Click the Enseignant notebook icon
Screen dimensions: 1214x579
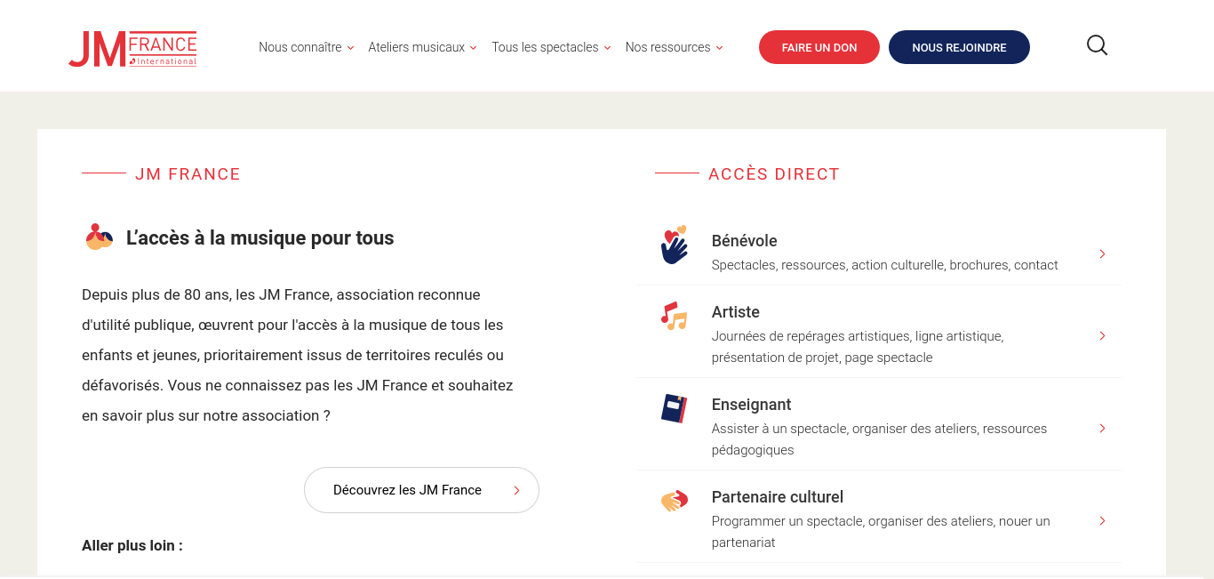click(x=675, y=408)
